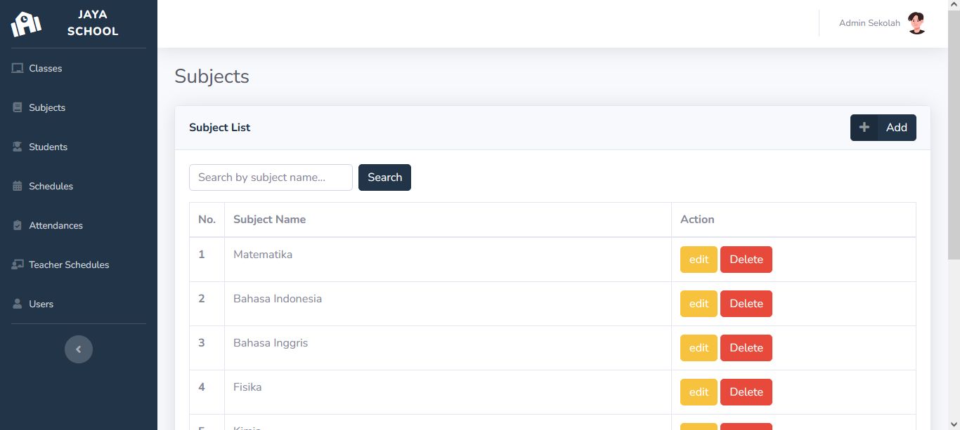Go to the Subjects menu item
The height and width of the screenshot is (430, 960).
(79, 107)
